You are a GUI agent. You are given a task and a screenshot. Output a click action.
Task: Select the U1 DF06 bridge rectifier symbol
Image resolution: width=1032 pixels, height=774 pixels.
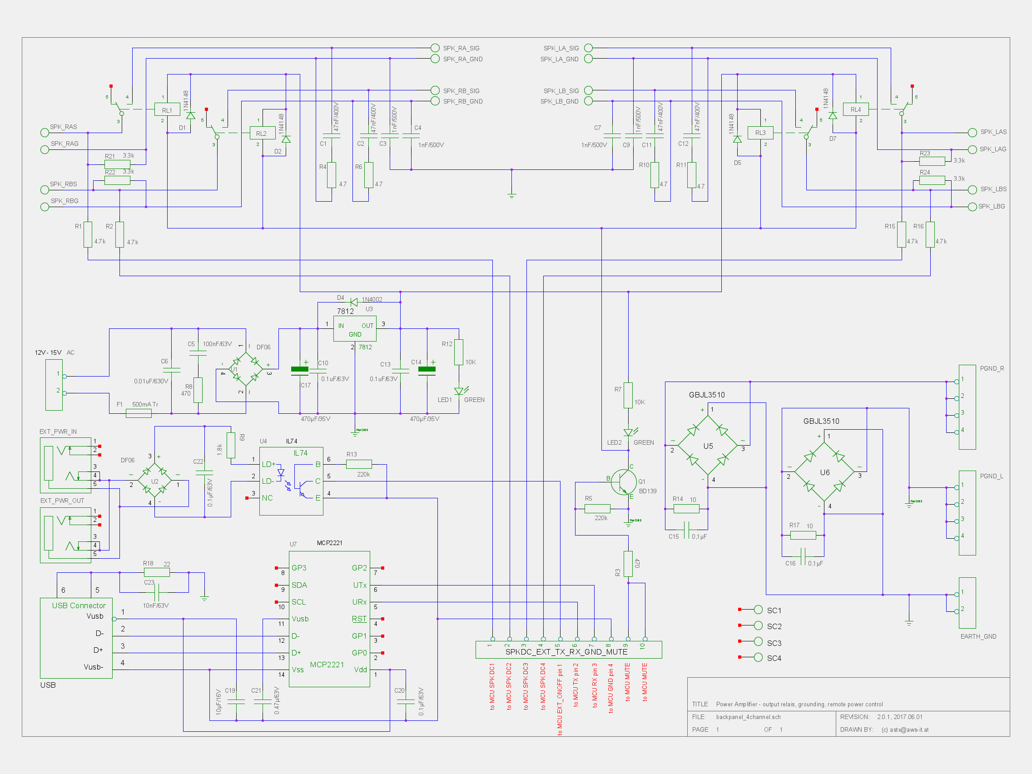pos(245,369)
